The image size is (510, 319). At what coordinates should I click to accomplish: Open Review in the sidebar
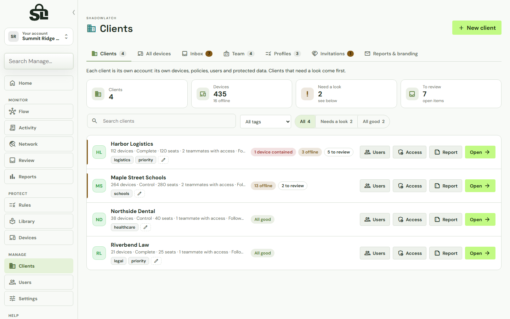point(39,160)
